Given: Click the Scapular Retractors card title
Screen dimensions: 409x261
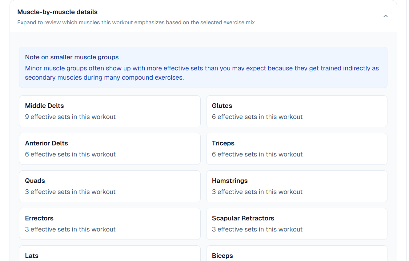Looking at the screenshot, I should [243, 218].
